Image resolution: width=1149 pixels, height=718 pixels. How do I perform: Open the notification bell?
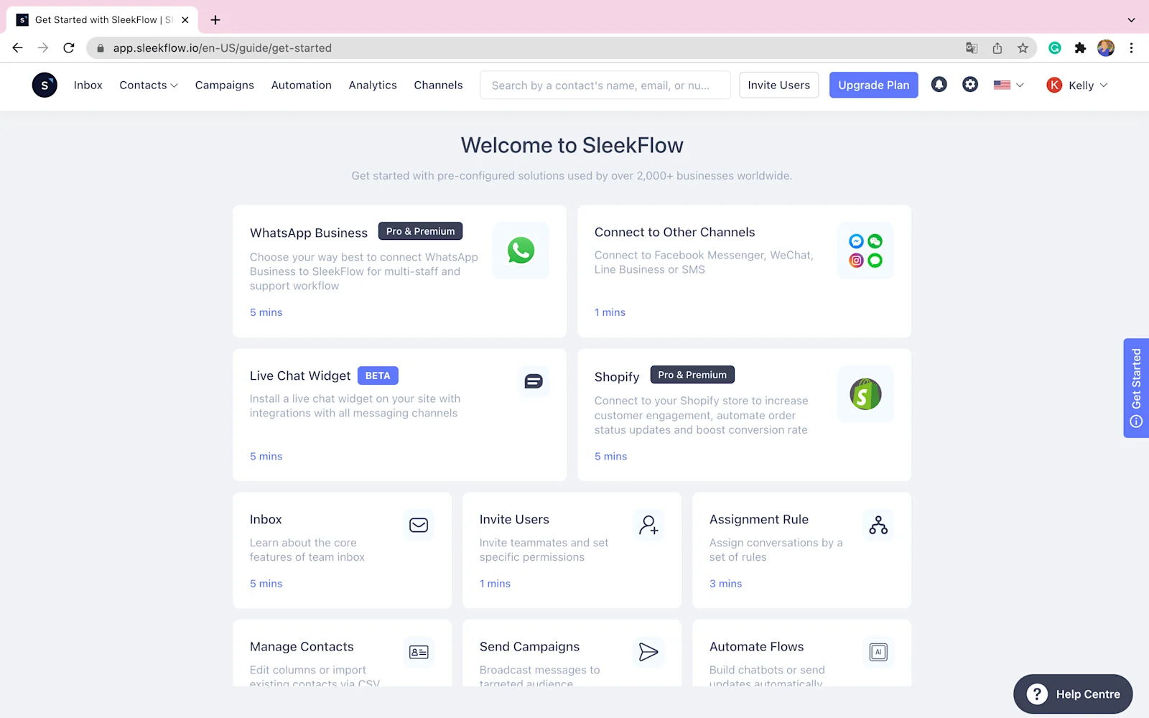click(939, 85)
